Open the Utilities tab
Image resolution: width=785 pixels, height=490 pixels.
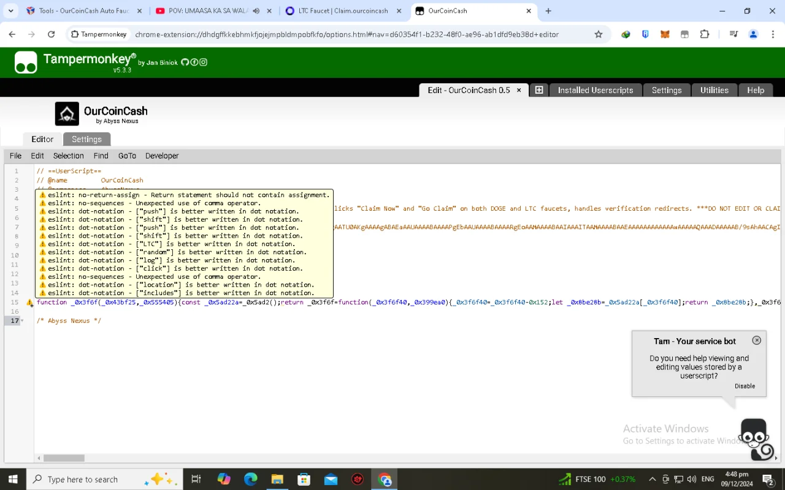[714, 90]
